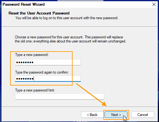Click the arrowhead tip of the orange arrow

click(x=105, y=105)
